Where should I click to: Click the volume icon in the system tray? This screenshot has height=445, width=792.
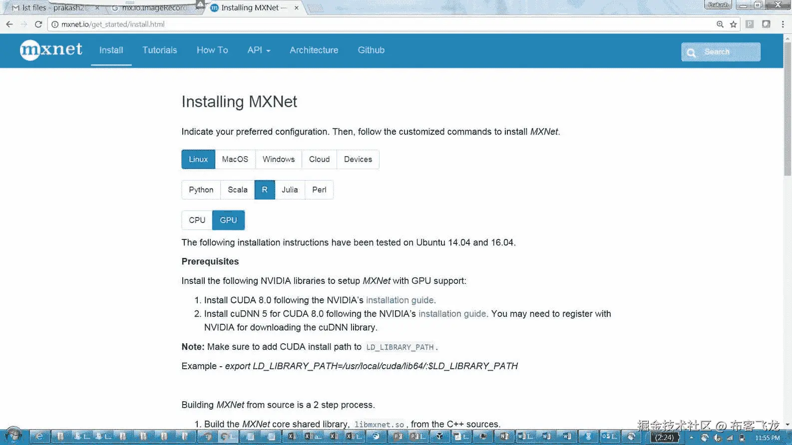[x=718, y=438]
